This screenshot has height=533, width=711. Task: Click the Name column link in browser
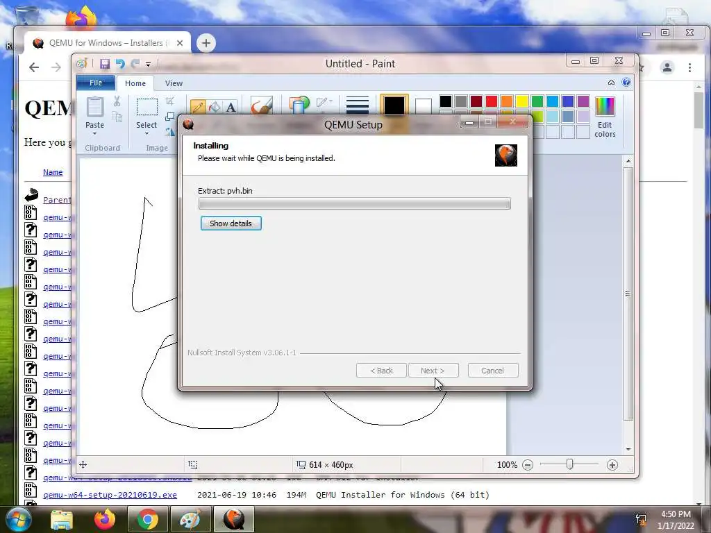(x=53, y=172)
